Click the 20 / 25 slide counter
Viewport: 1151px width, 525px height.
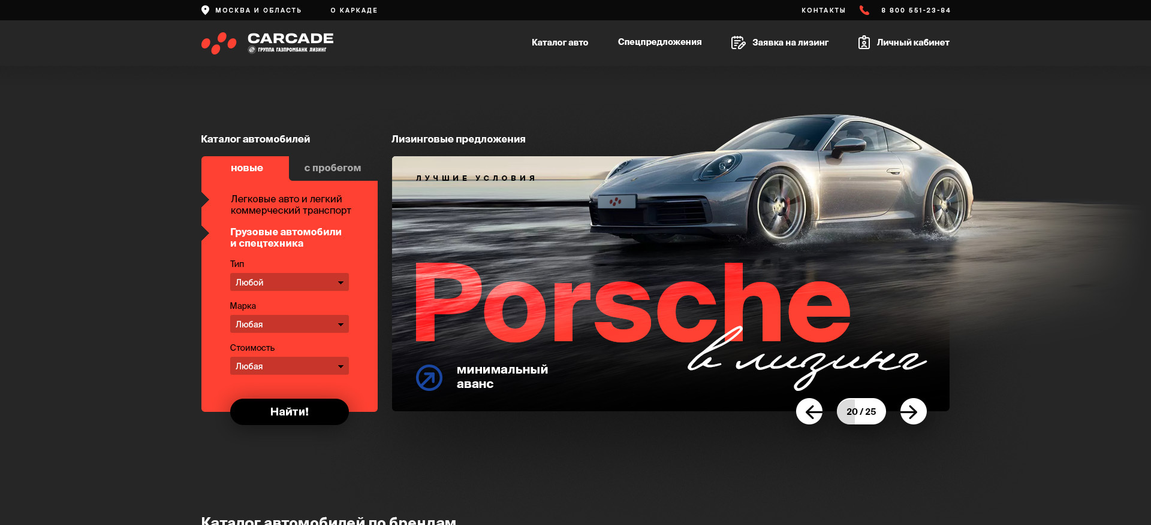(x=861, y=411)
